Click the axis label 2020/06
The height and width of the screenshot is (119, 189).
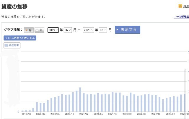coord(55,114)
